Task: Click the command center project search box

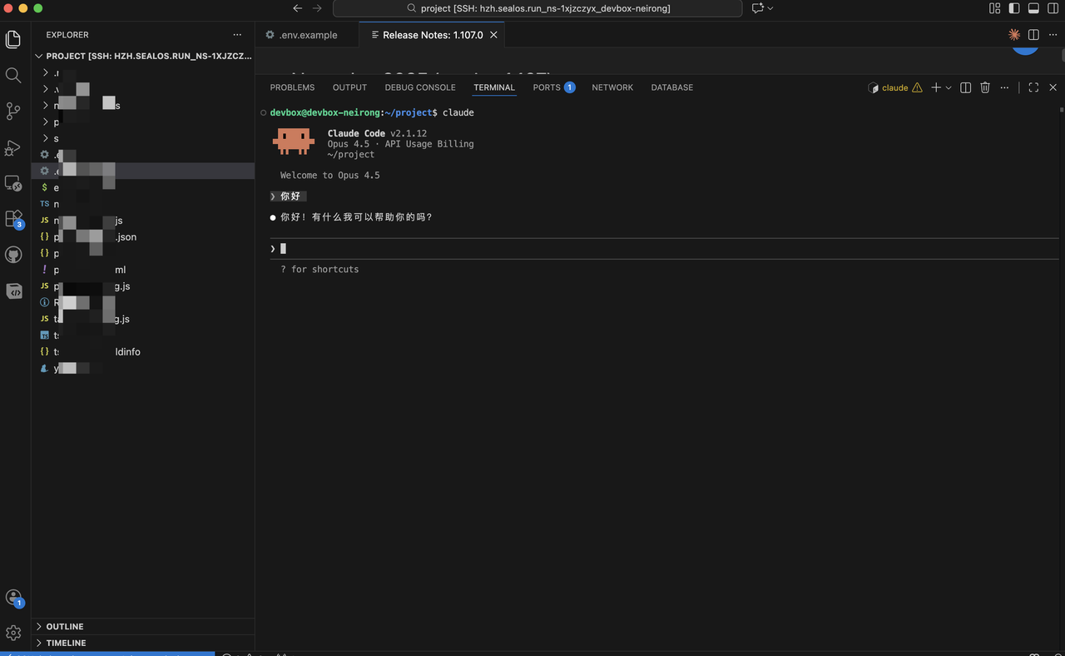Action: pos(537,8)
